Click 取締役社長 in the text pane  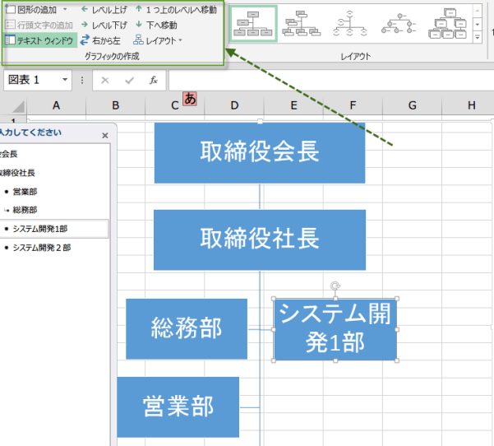[x=17, y=173]
